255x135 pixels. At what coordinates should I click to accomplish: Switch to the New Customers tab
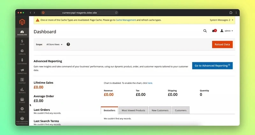tap(160, 110)
